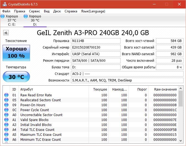Click the scroll down arrow of attribute list
186x146 pixels.
coord(180,141)
